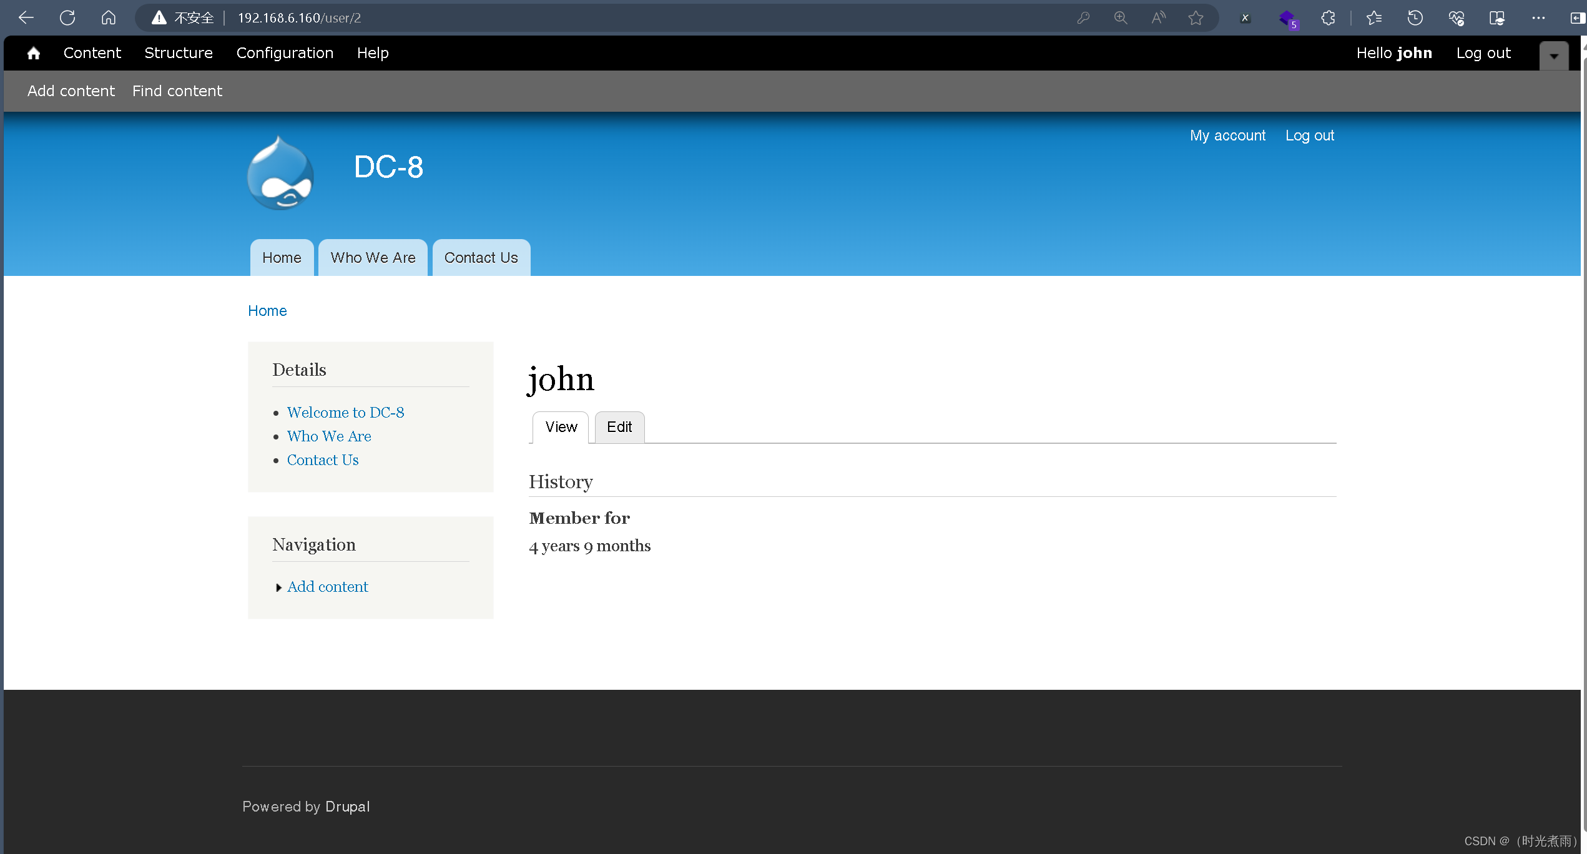
Task: Open browser settings ellipsis menu
Action: coord(1538,17)
